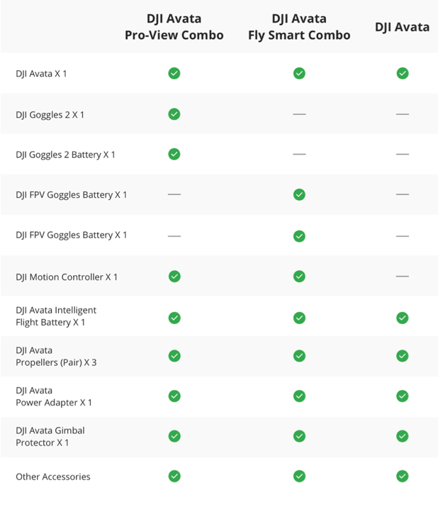Select the DJI Avata Fly Smart Combo header
438x507 pixels.
click(x=299, y=27)
